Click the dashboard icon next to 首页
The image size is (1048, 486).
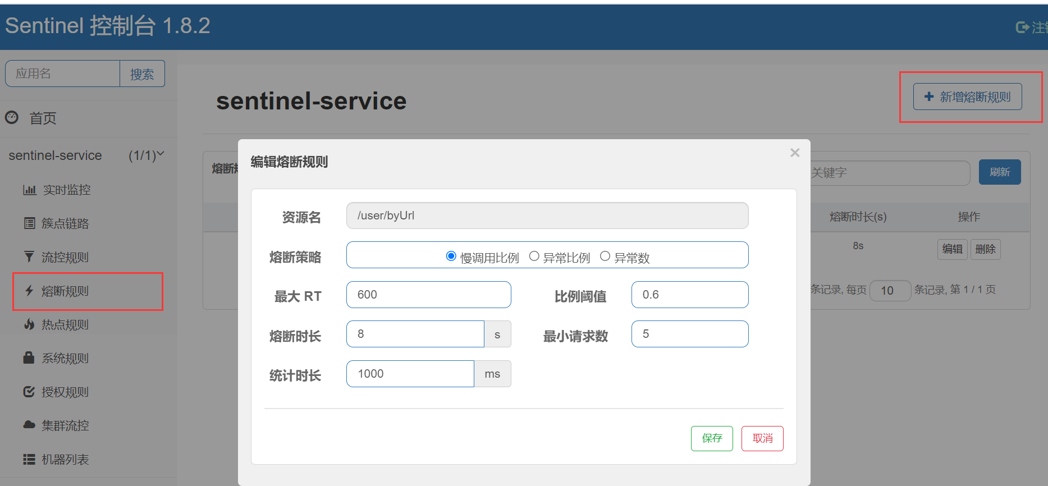pos(12,118)
